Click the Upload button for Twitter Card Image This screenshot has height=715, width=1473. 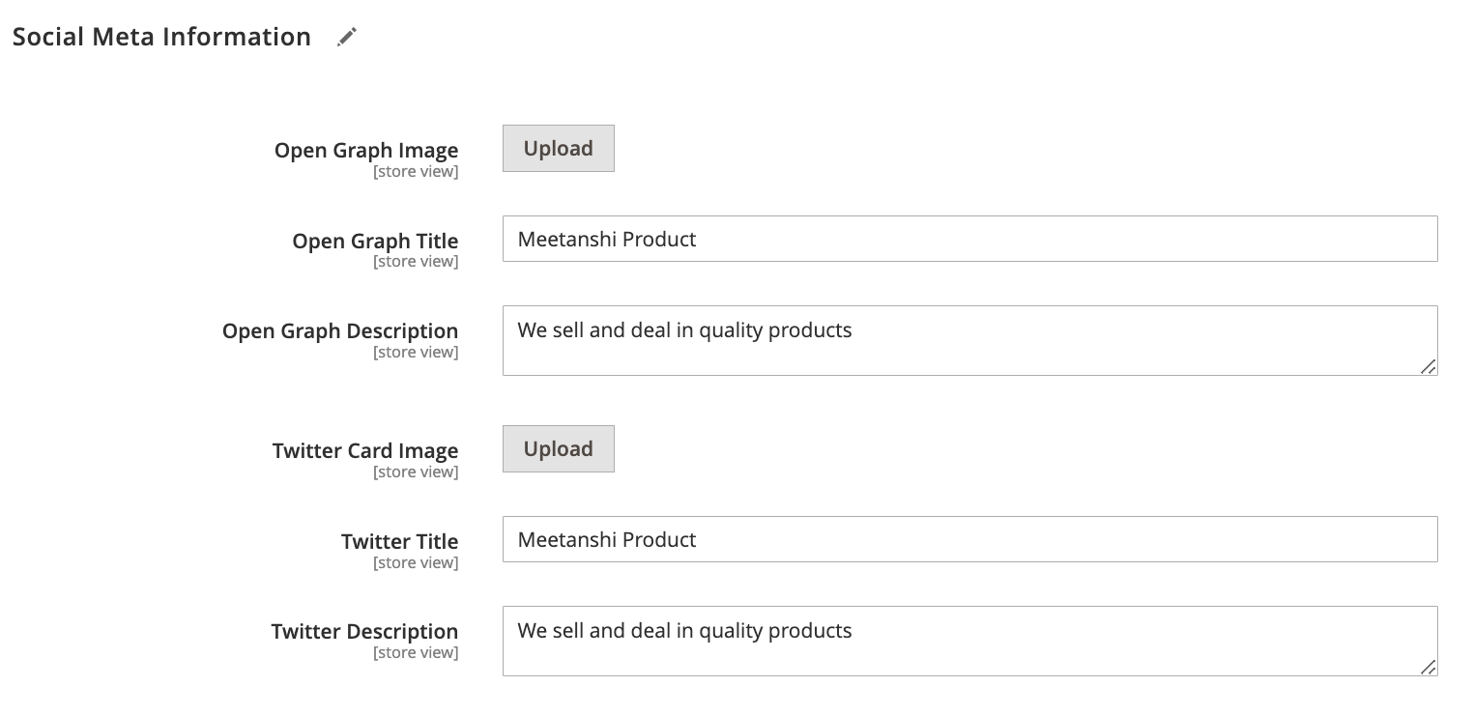pos(558,448)
